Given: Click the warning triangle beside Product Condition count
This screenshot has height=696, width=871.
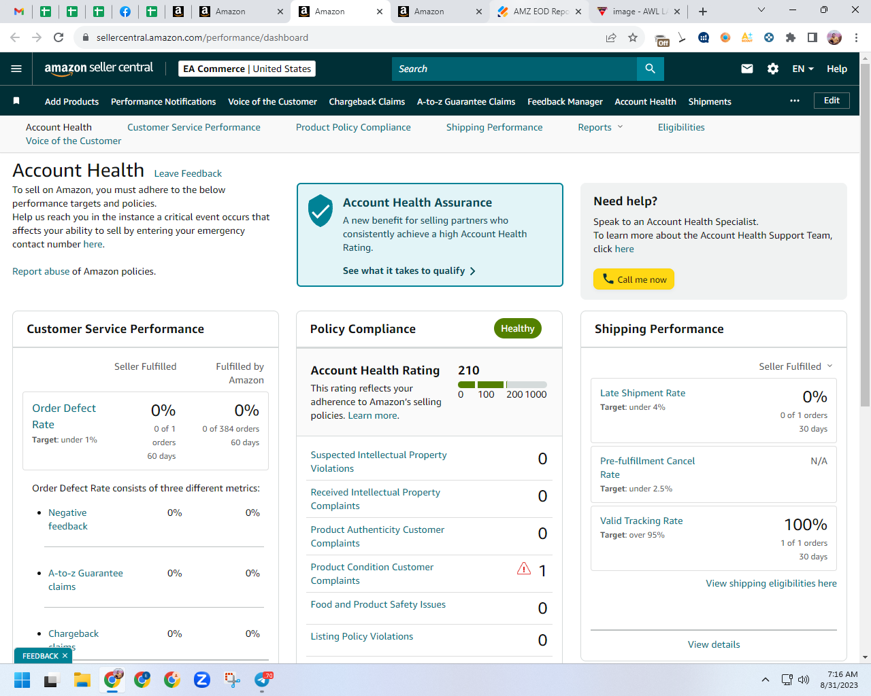Looking at the screenshot, I should point(523,568).
